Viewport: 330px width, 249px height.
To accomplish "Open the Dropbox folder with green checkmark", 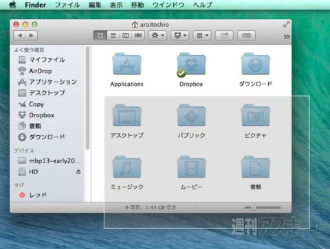I will click(x=191, y=64).
